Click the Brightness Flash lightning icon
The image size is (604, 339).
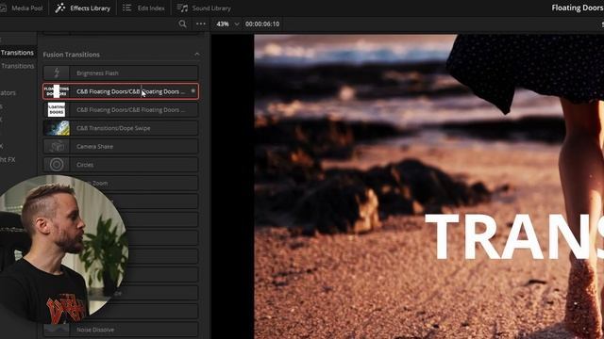(x=57, y=73)
